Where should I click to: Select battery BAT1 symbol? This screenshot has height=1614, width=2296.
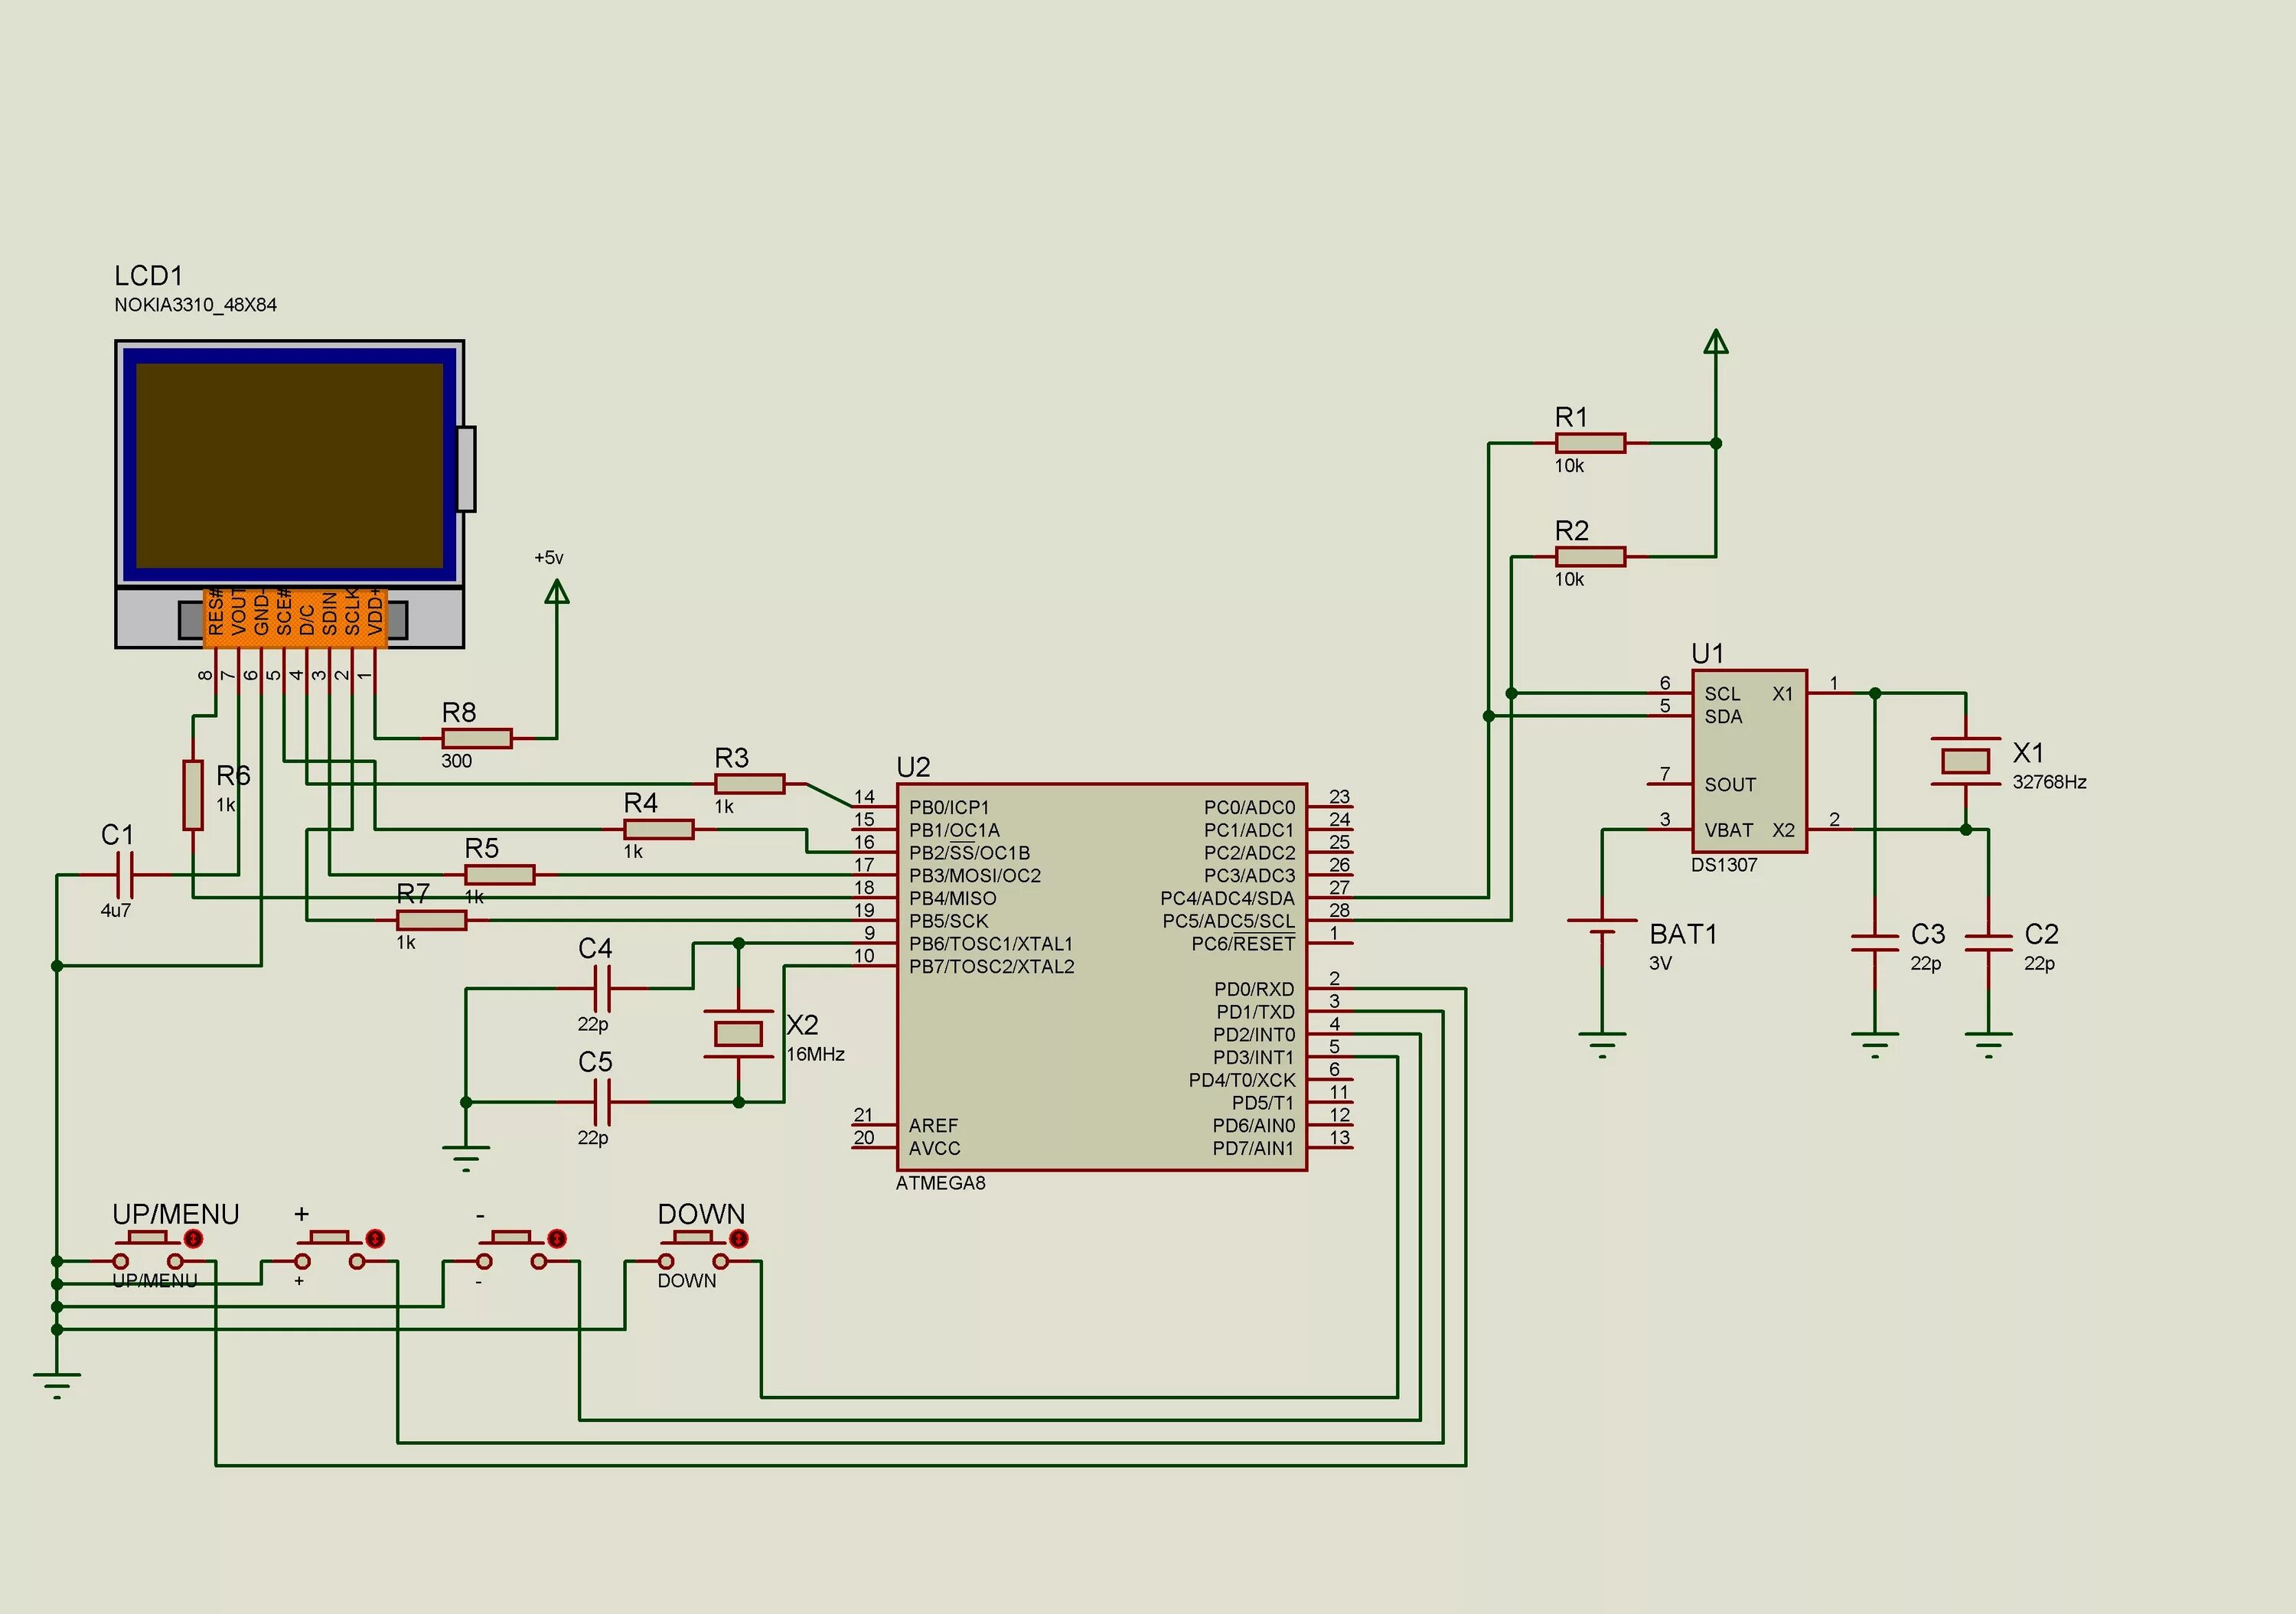(1602, 927)
